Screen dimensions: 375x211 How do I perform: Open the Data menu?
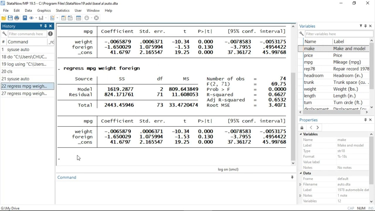pos(28,10)
